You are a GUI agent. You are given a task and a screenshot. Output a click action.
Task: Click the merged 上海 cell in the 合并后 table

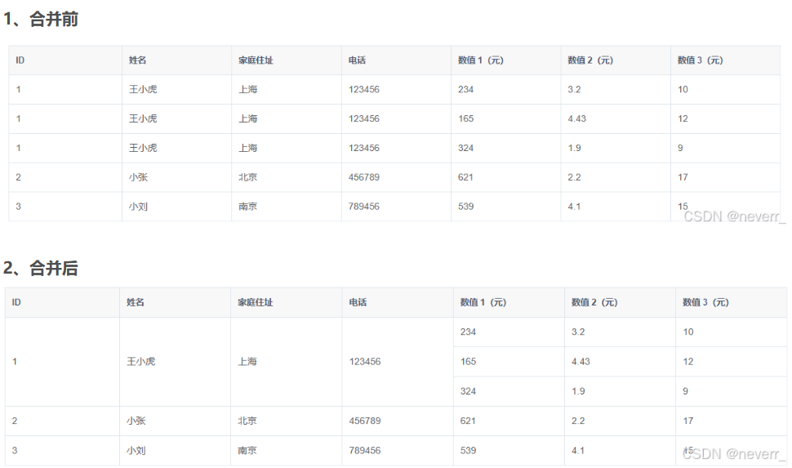(247, 362)
